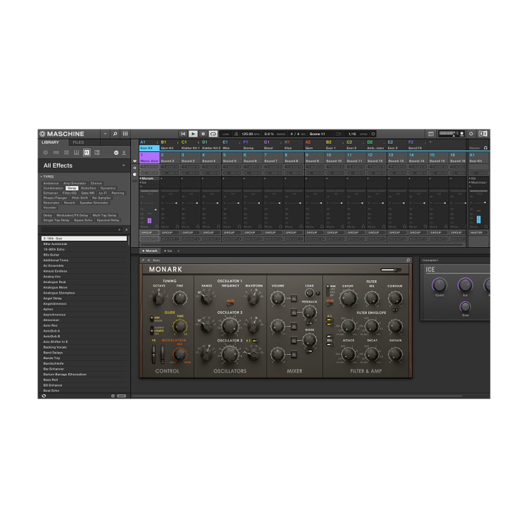Select the Space Echo subtype tag
Screen dimensions: 528x528
click(x=83, y=220)
